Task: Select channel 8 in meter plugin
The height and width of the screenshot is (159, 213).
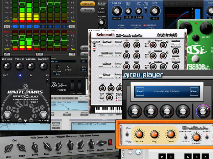Action: pos(64,27)
